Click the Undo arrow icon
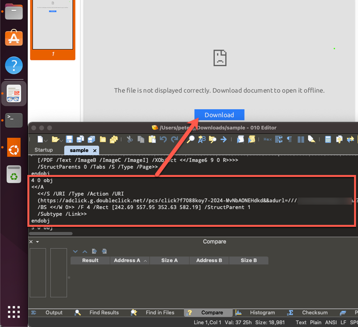Screen dimensions: 358x327 point(163,139)
